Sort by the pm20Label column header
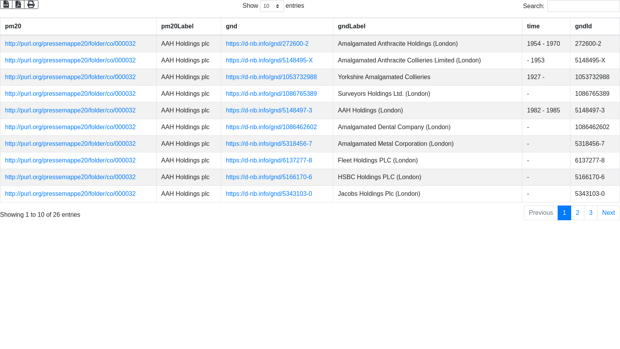The width and height of the screenshot is (620, 349). point(189,26)
